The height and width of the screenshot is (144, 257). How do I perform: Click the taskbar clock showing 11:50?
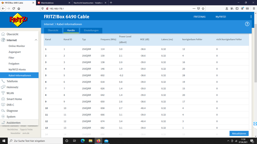[243, 141]
